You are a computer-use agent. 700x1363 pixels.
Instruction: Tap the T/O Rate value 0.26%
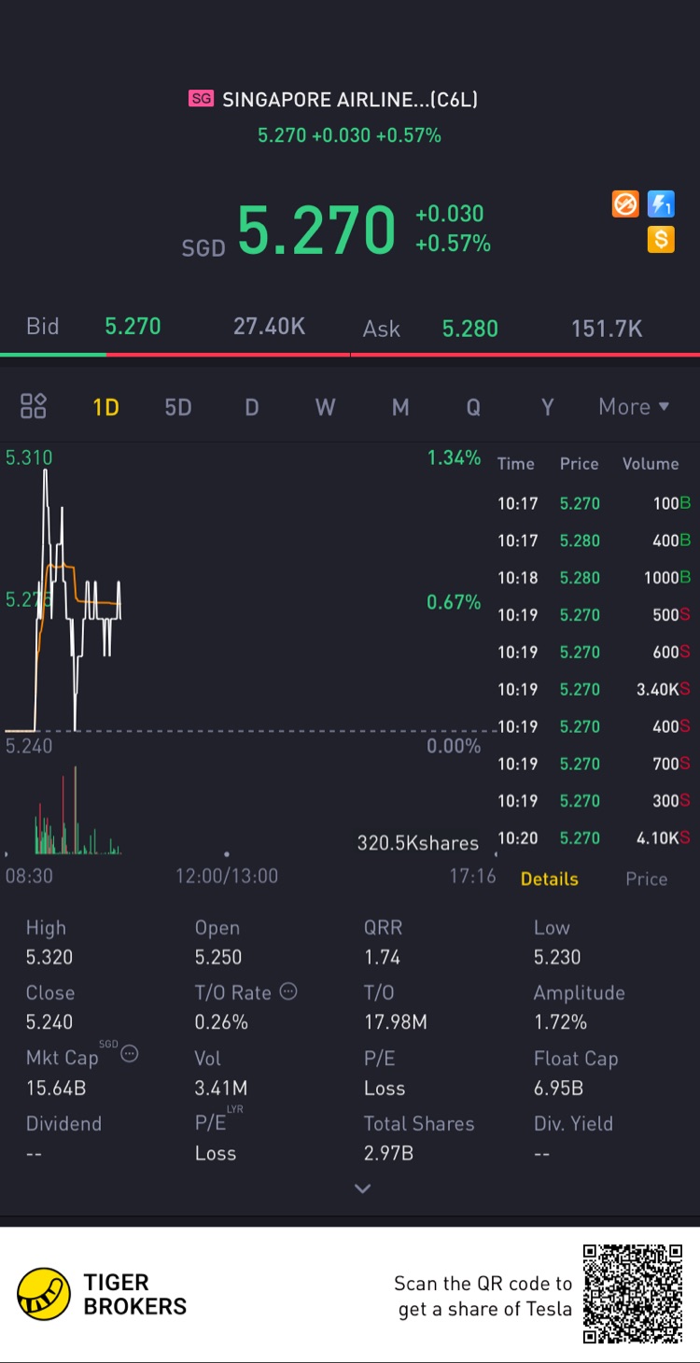point(221,1022)
